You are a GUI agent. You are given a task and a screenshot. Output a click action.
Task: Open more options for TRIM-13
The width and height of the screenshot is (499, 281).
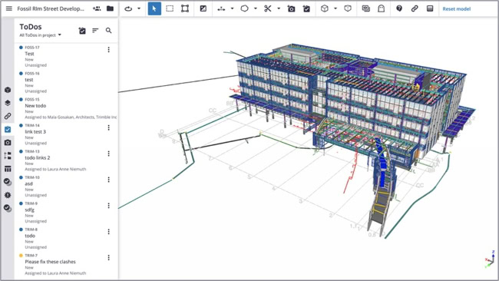[108, 154]
